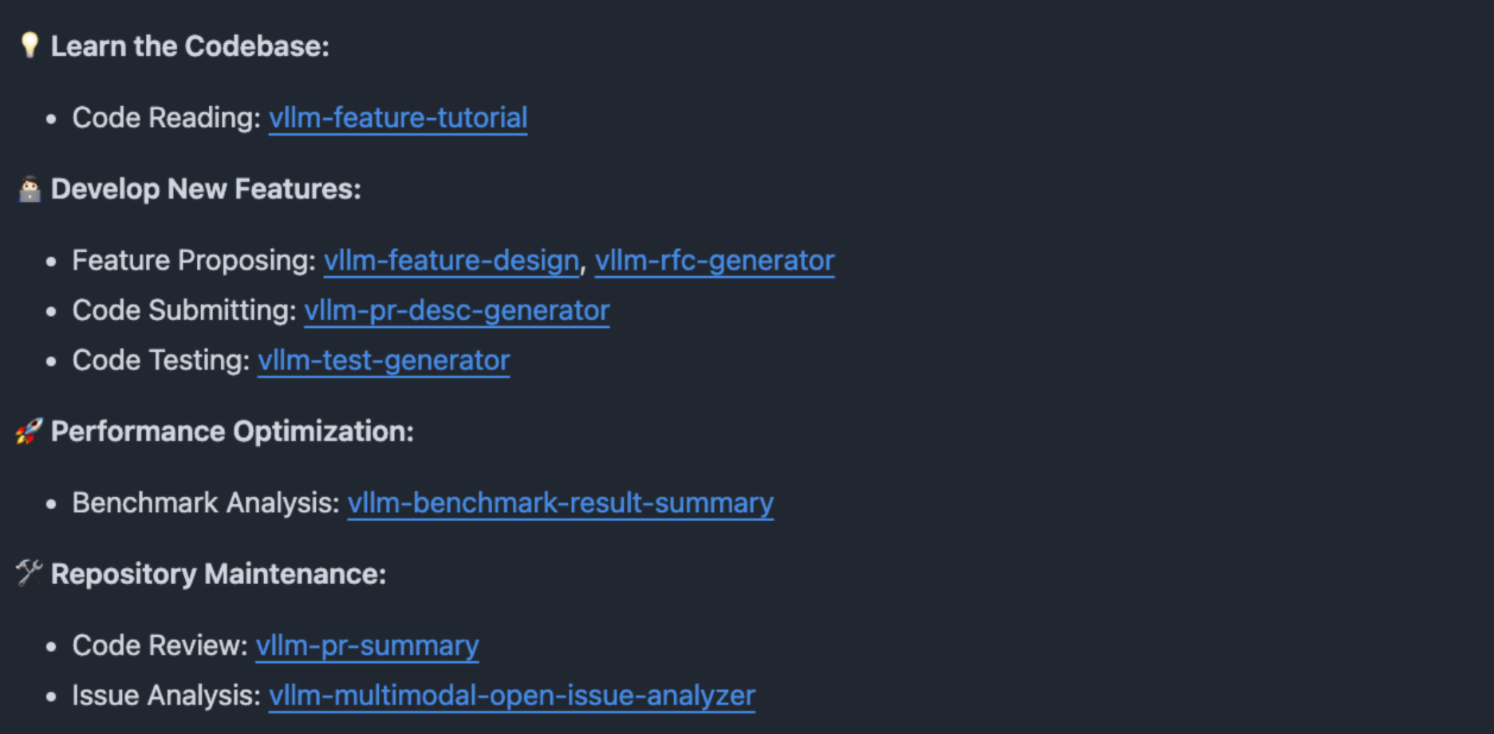Click the developer emoji icon
This screenshot has width=1494, height=734.
(x=30, y=189)
